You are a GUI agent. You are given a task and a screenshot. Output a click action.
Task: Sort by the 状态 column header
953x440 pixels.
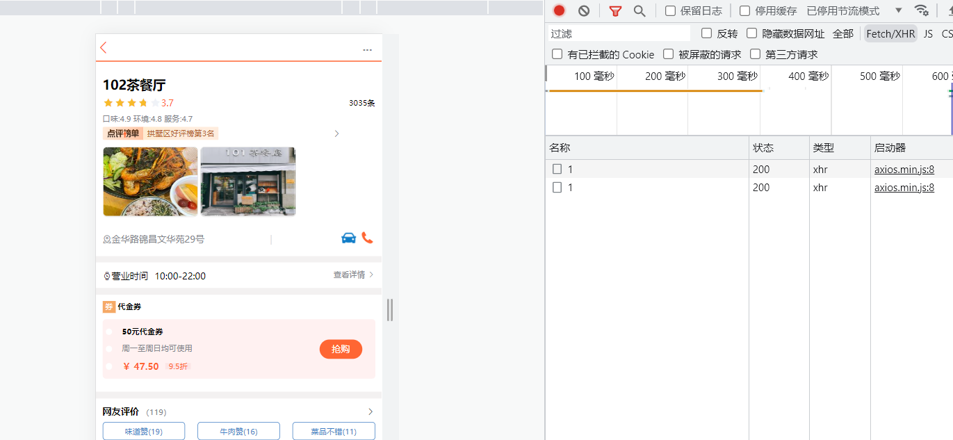pyautogui.click(x=779, y=147)
